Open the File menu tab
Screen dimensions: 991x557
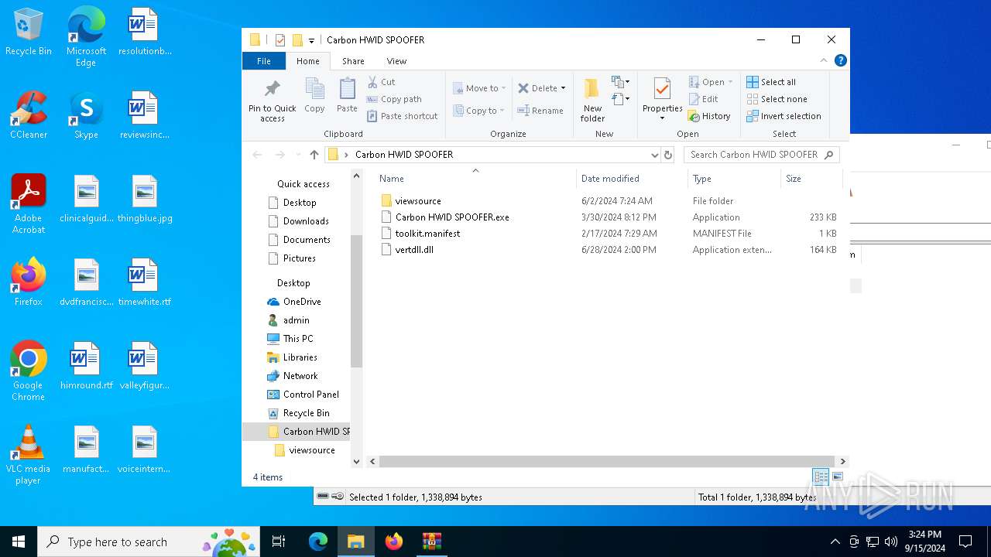[264, 61]
